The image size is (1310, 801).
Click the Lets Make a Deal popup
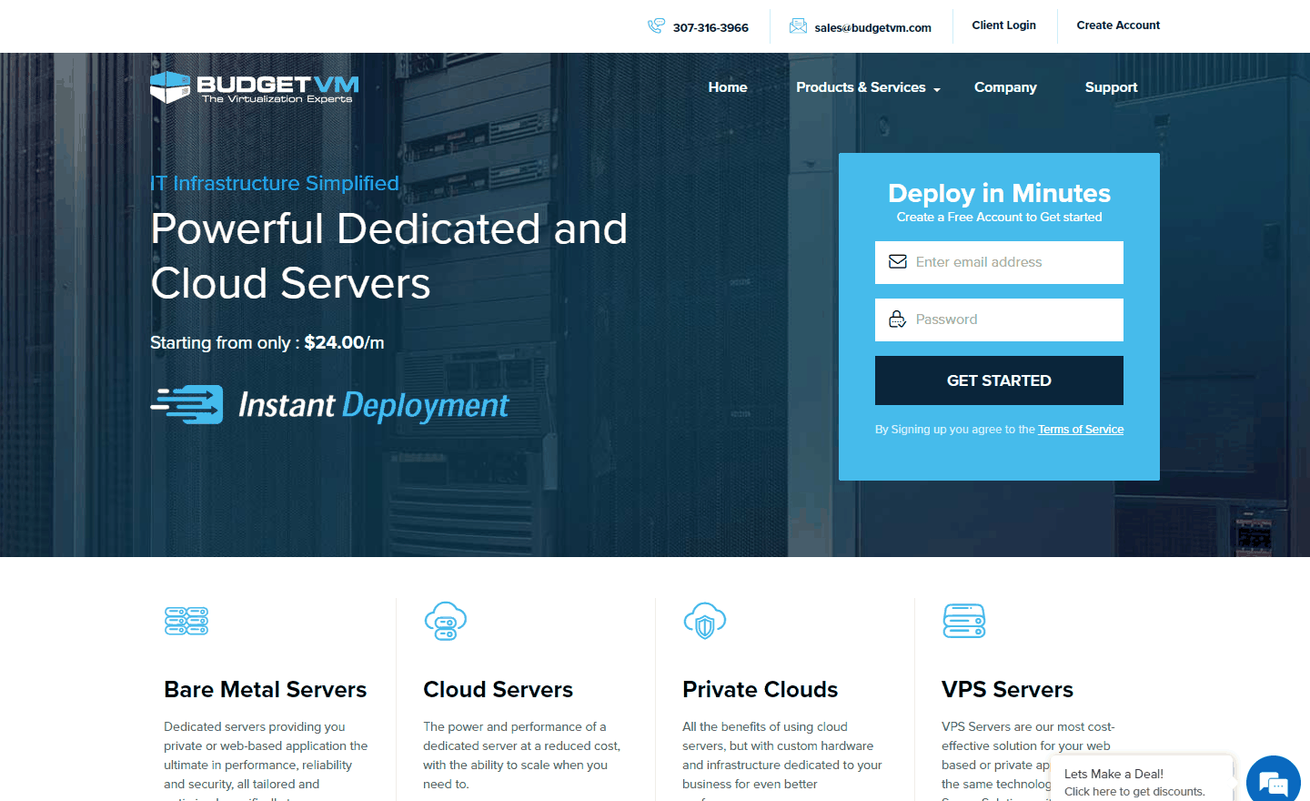coord(1142,779)
